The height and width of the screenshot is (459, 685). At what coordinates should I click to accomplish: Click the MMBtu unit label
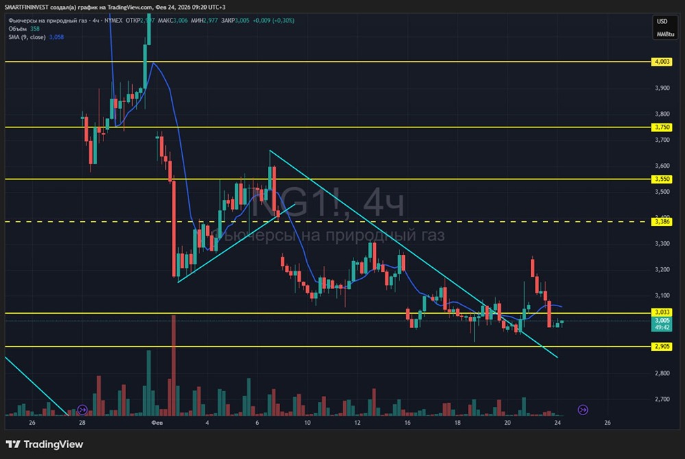665,34
